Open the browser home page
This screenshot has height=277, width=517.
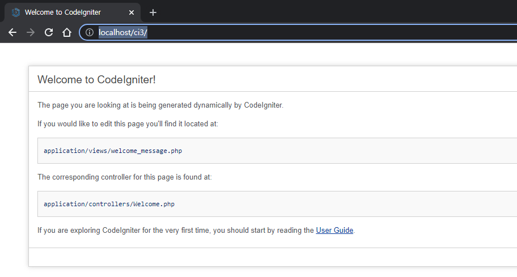click(x=67, y=32)
